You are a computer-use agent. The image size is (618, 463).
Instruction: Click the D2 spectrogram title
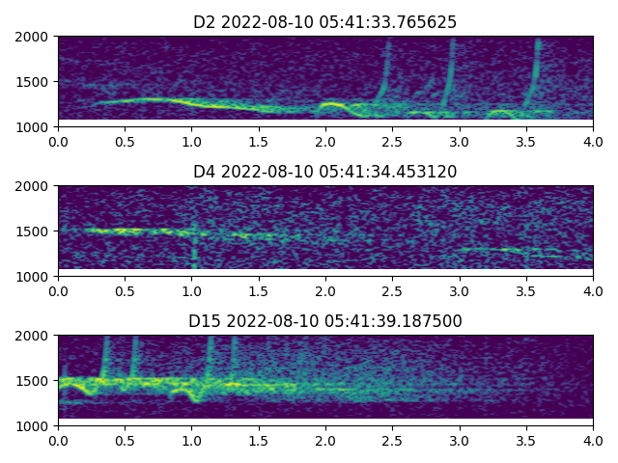tap(324, 22)
